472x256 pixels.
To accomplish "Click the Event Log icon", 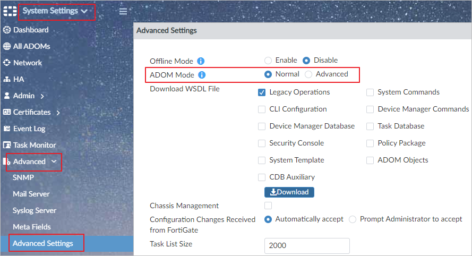I will click(x=6, y=129).
